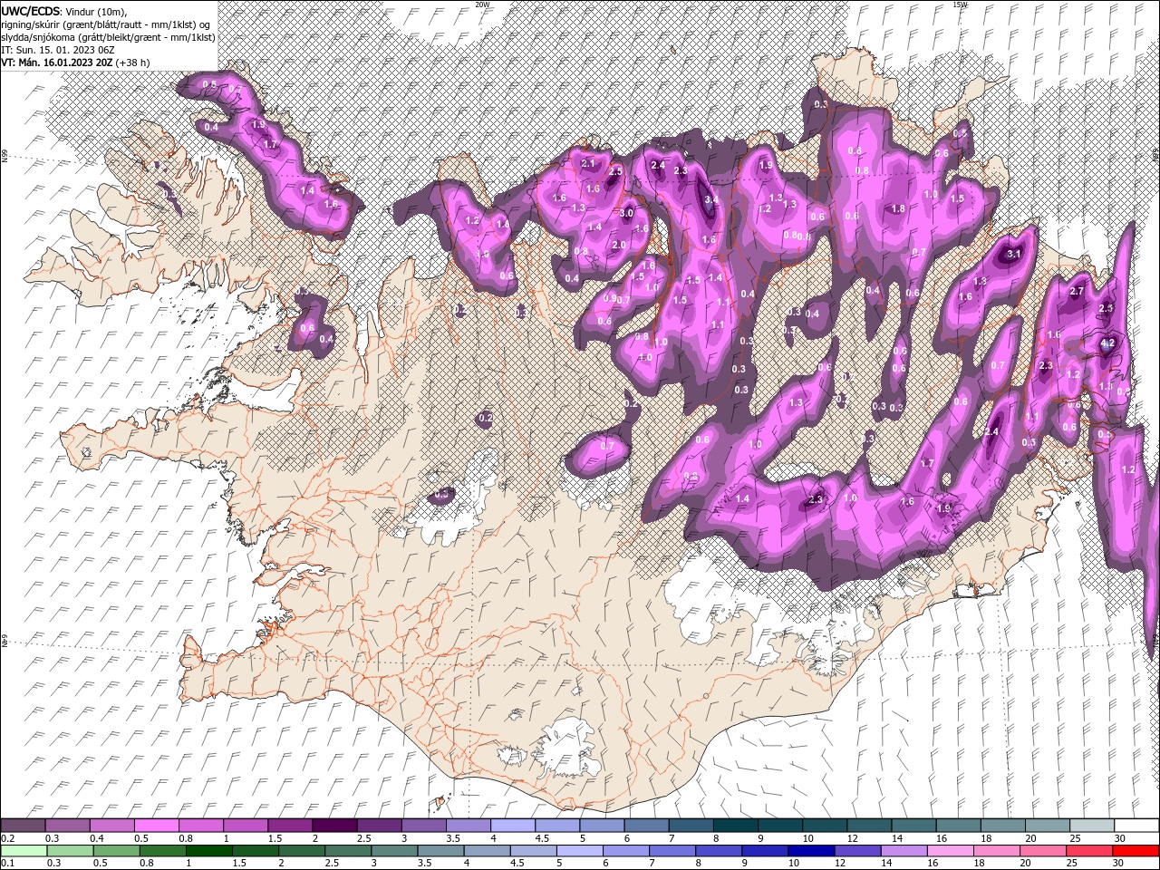This screenshot has width=1160, height=870.
Task: Pick snow scale swatch between 0.8 and 1
Action: [200, 825]
